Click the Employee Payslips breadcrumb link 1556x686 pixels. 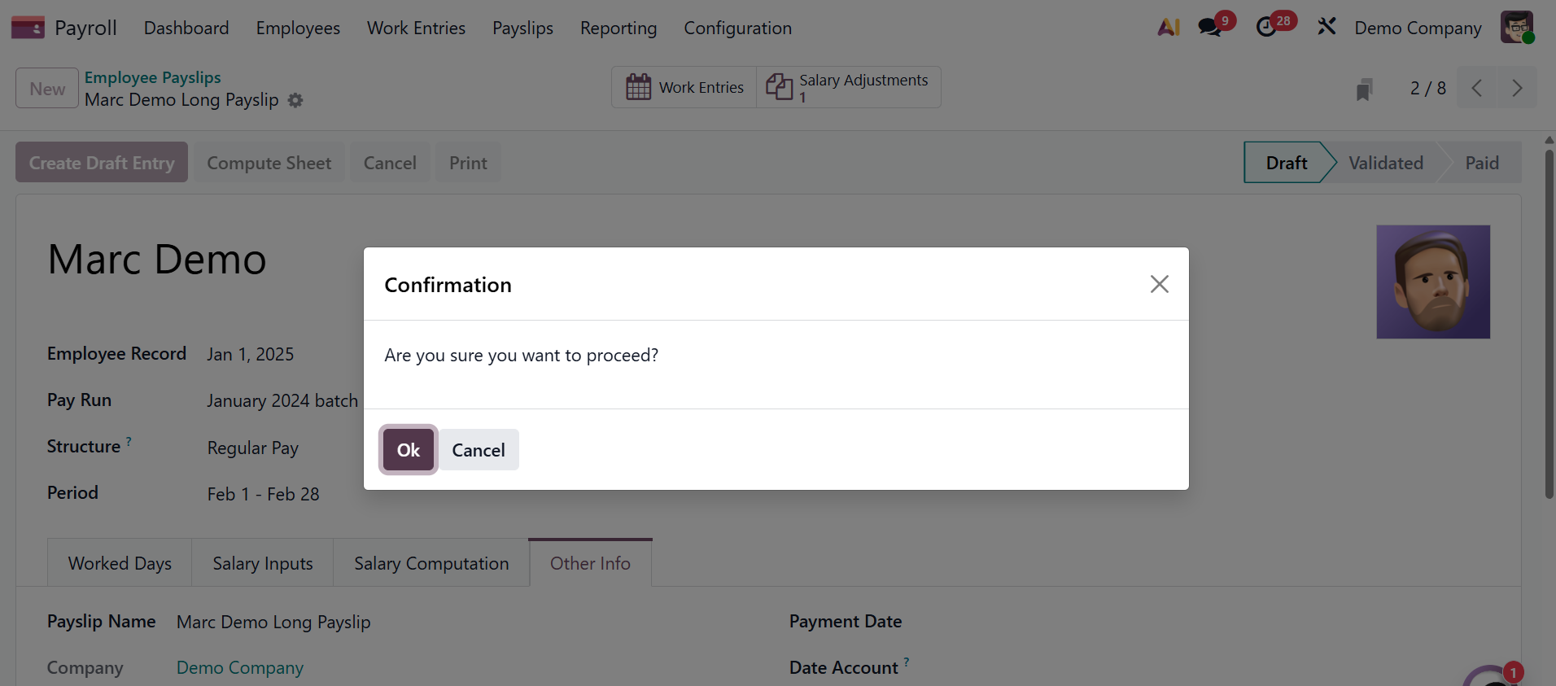pos(152,77)
